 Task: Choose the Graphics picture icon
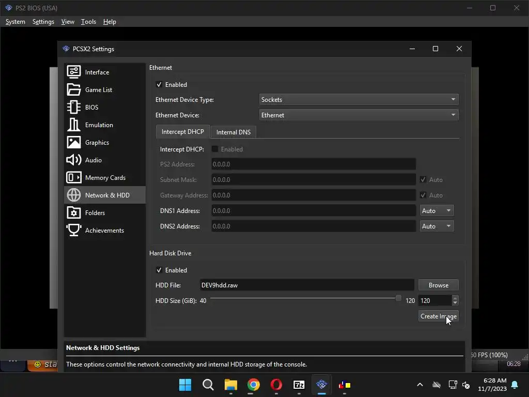pos(73,142)
